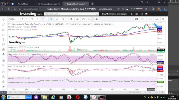Open the chart patterns tool
Screen dimensions: 179x100
point(3,44)
